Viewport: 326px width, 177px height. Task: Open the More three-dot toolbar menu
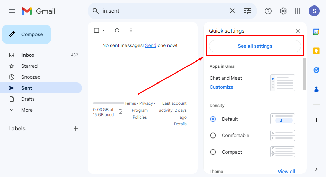(131, 30)
